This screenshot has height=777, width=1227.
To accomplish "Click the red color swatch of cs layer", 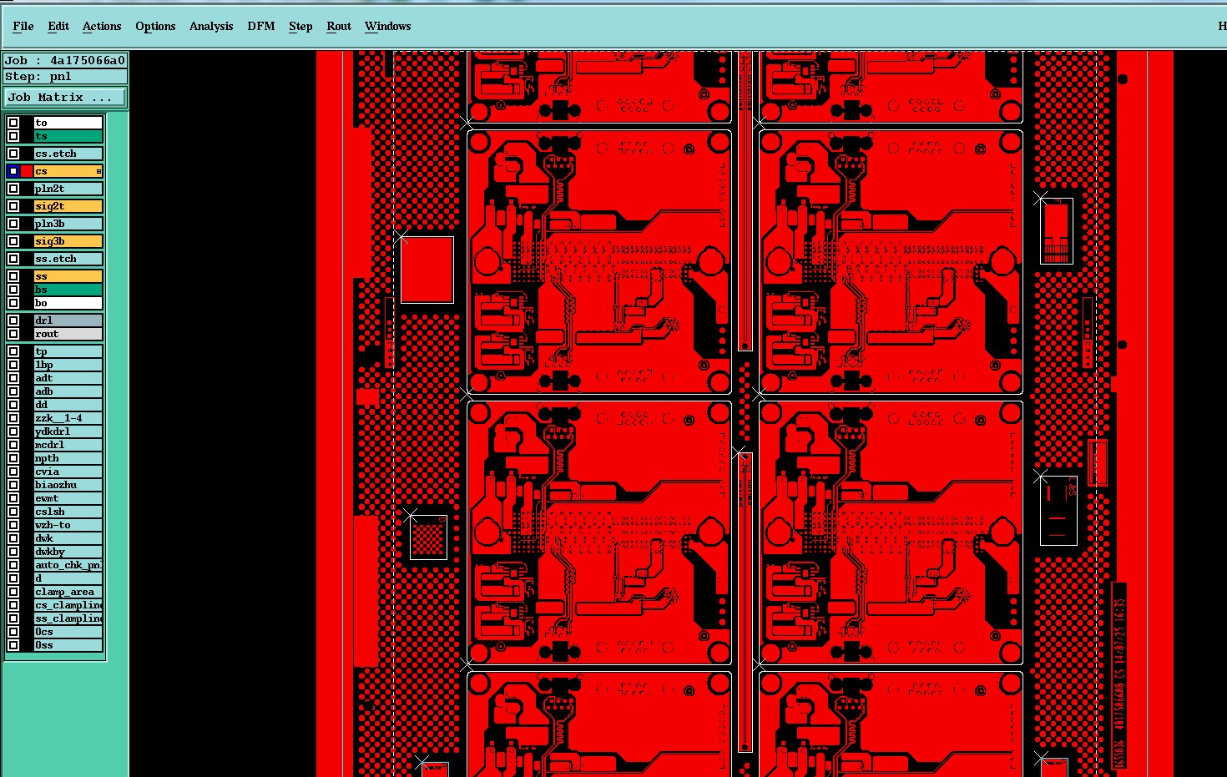I will pos(27,171).
